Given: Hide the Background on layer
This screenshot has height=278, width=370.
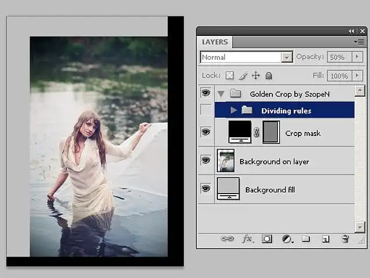Looking at the screenshot, I should [206, 160].
